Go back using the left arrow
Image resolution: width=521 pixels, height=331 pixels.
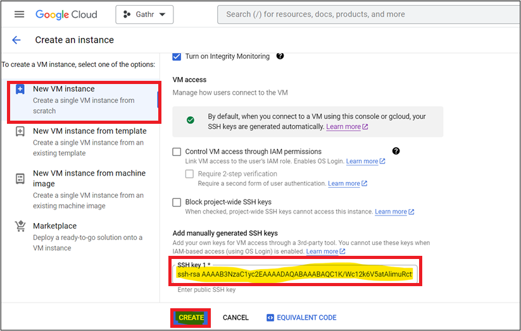[x=16, y=40]
